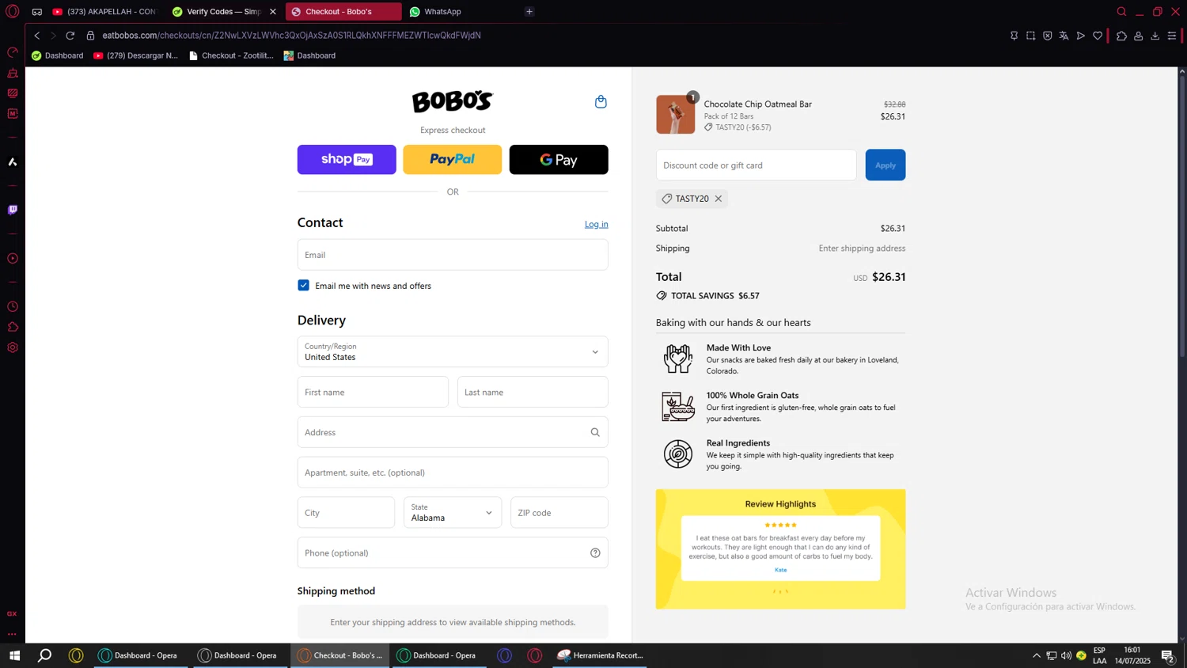Open the Checkout - Zootilit bookmark
This screenshot has height=668, width=1187.
(231, 55)
